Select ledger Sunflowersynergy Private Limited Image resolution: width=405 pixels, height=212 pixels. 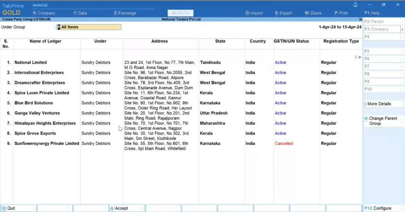(x=47, y=144)
